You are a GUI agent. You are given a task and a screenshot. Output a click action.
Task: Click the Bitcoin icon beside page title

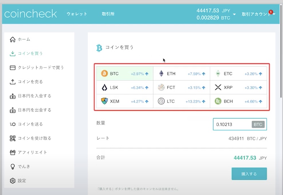pos(99,48)
